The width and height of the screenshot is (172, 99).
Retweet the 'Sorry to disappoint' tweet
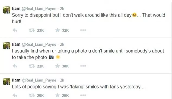pos(32,30)
